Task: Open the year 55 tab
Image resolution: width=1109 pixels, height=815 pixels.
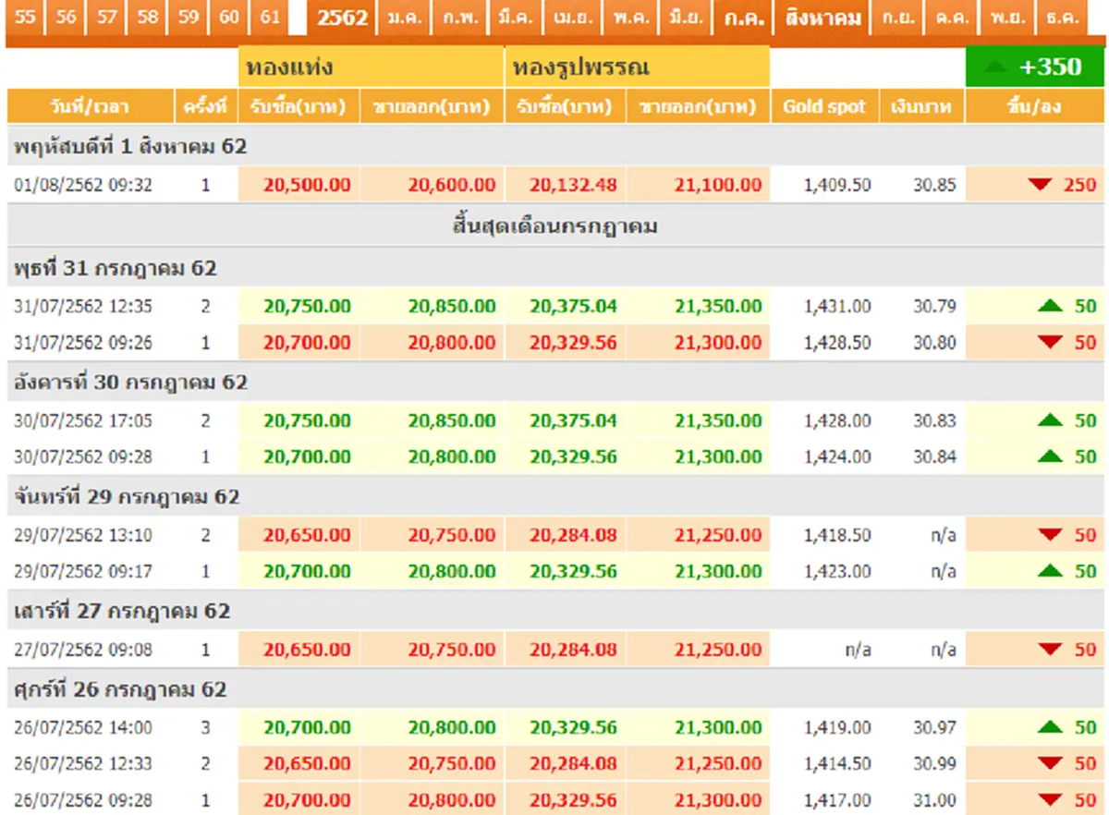Action: click(26, 17)
